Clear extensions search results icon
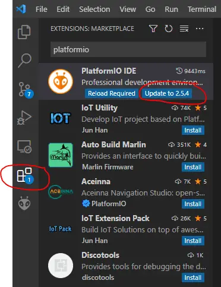 click(184, 29)
